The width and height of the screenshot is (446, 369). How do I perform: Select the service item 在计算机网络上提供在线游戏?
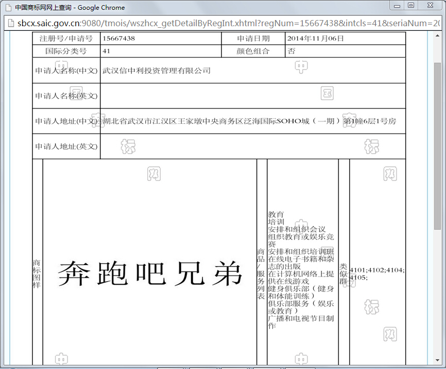click(x=301, y=278)
